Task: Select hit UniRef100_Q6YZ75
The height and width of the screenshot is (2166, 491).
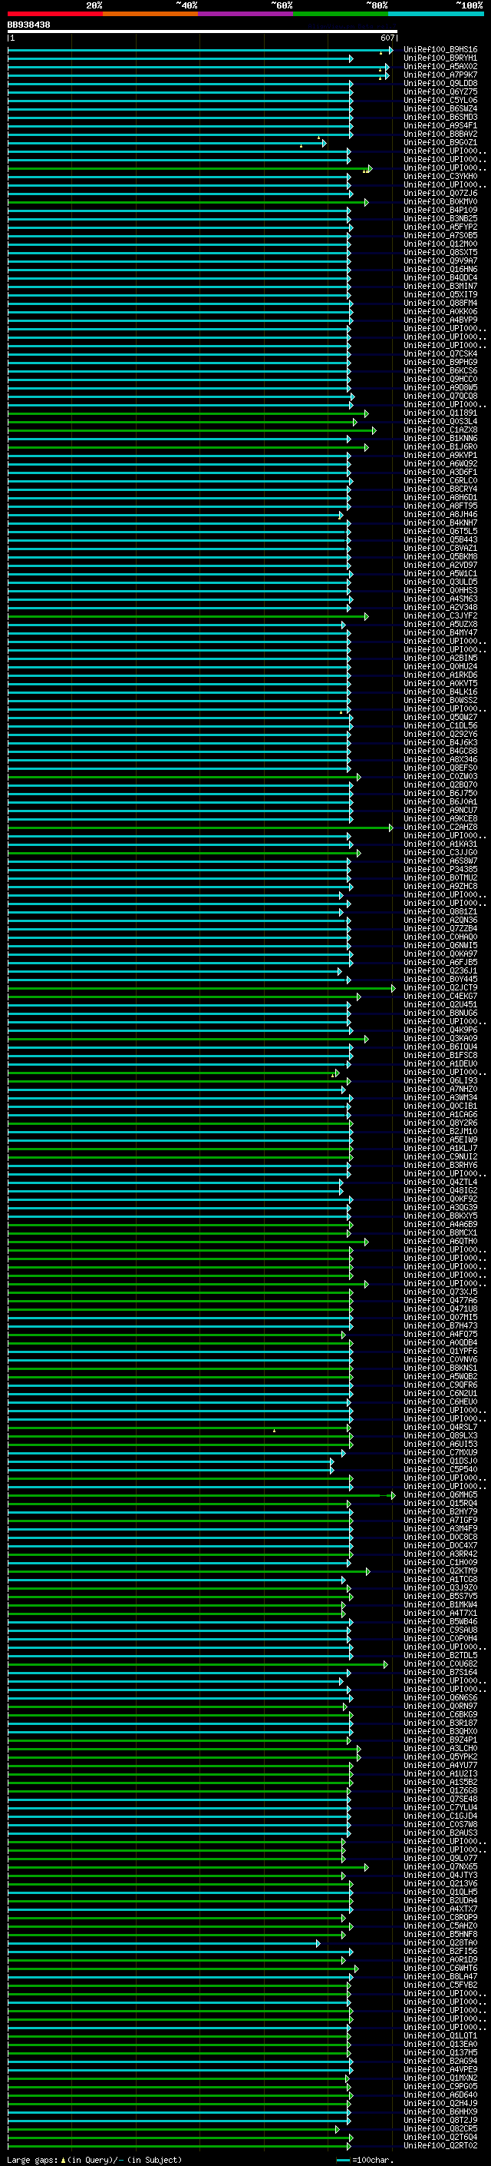Action: tap(440, 91)
